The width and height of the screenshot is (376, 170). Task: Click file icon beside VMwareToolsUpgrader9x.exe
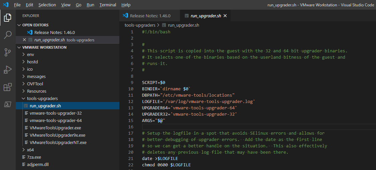pyautogui.click(x=26, y=135)
